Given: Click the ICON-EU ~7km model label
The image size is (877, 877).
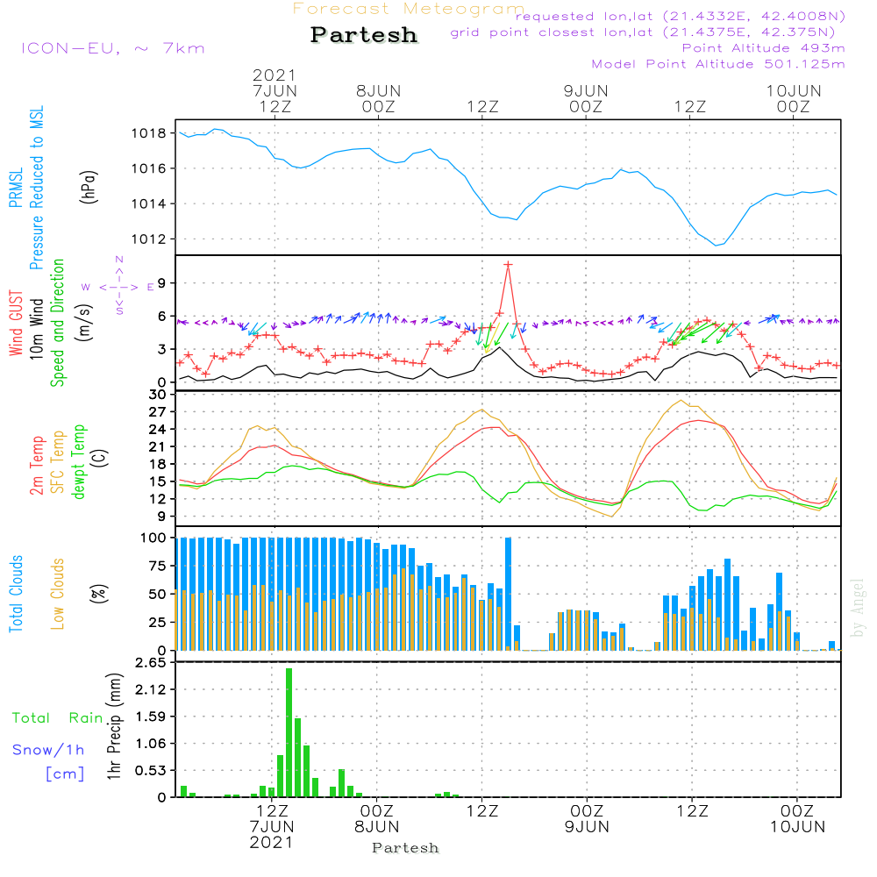Looking at the screenshot, I should [113, 48].
